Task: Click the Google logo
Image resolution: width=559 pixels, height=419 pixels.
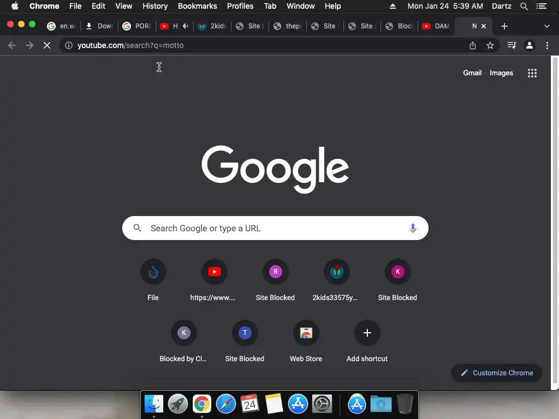Action: click(275, 169)
